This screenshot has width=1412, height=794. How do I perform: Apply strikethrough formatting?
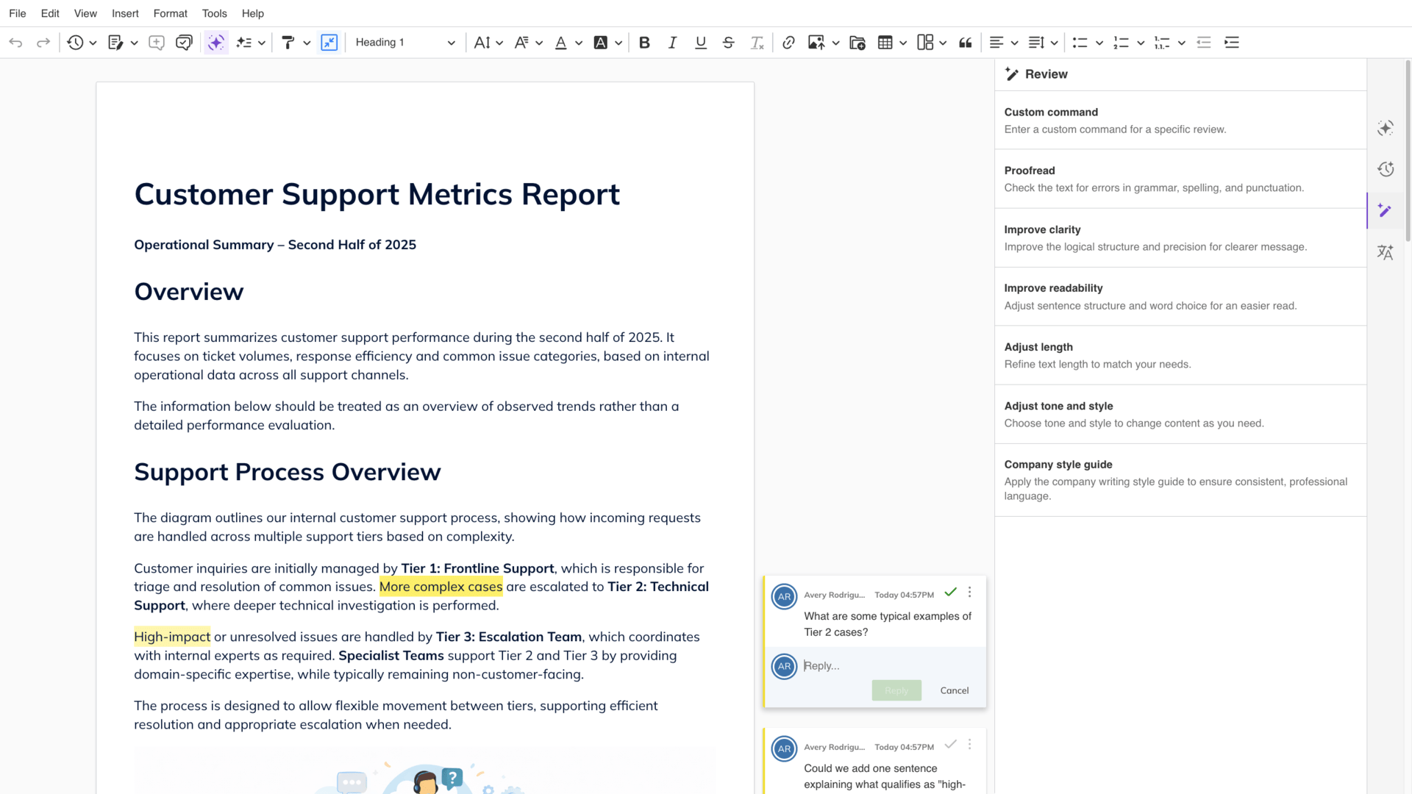pyautogui.click(x=728, y=43)
